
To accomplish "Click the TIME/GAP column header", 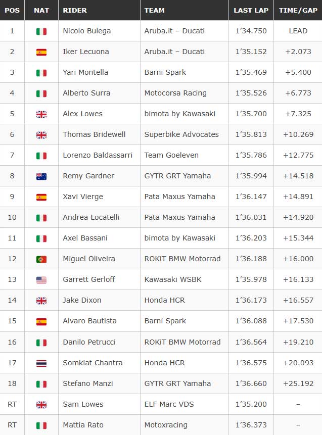I will 298,10.
